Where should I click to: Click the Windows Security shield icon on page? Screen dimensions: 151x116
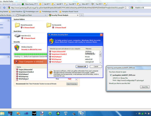(x=17, y=48)
